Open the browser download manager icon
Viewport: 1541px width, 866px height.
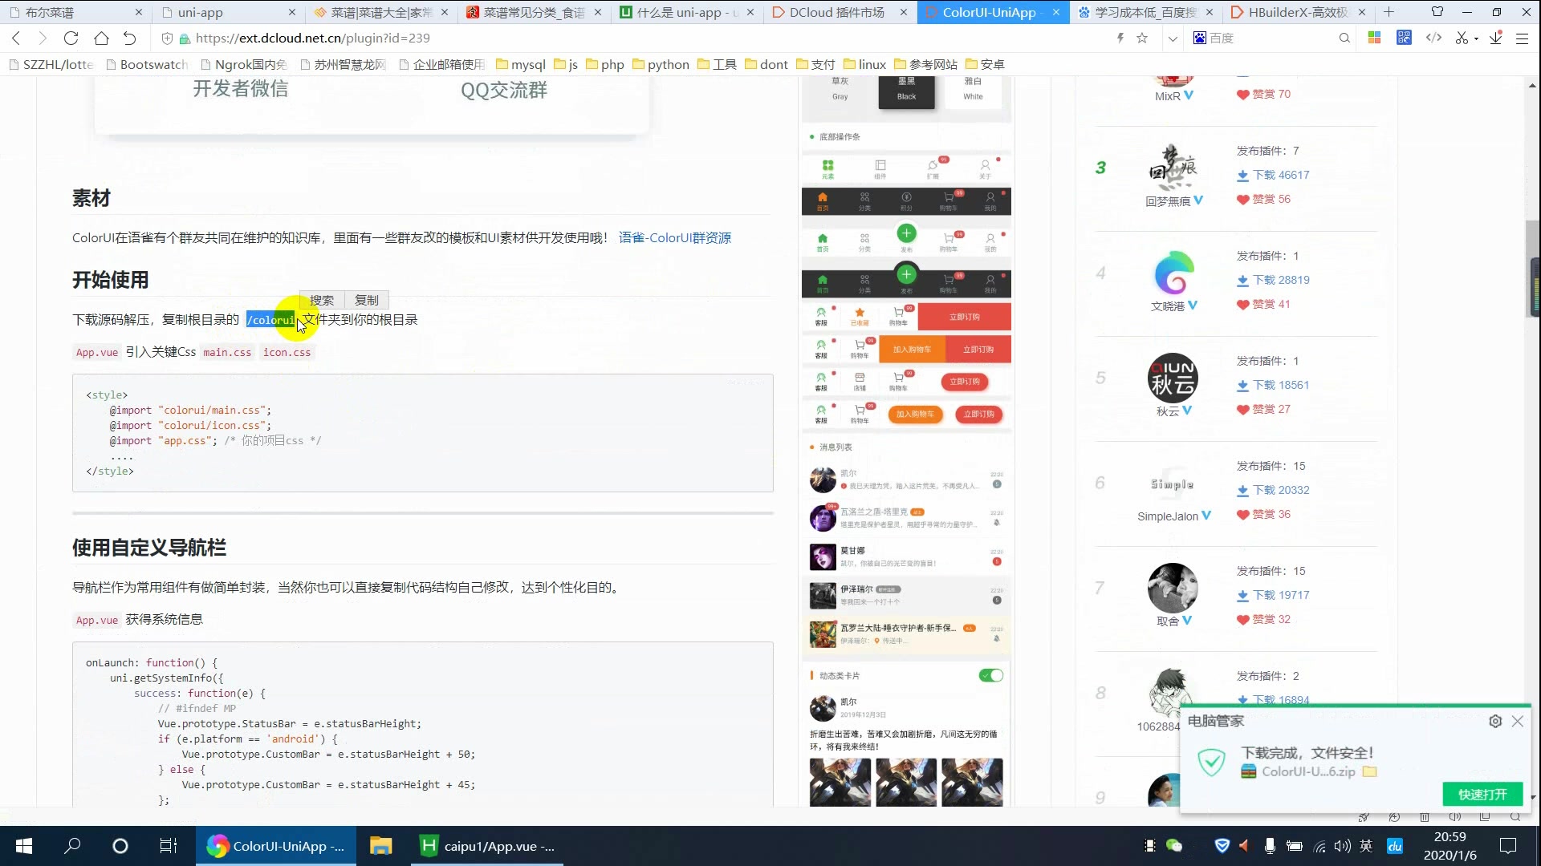(x=1494, y=38)
